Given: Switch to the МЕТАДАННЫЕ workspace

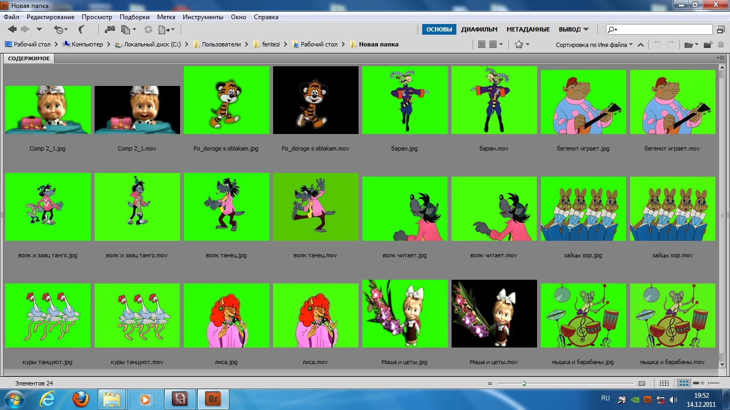Looking at the screenshot, I should 528,29.
